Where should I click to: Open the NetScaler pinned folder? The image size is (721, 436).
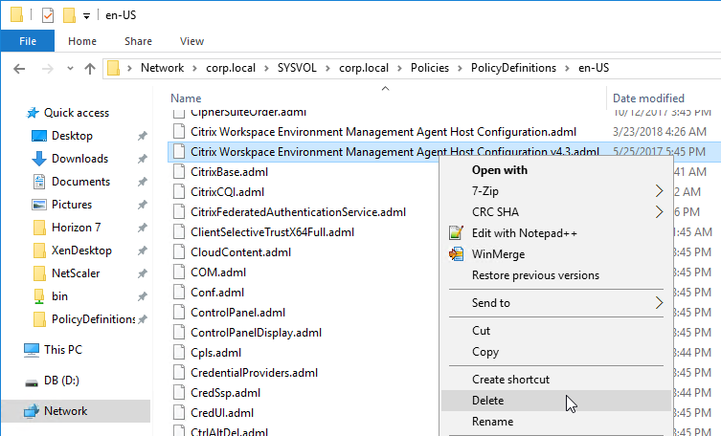[76, 273]
